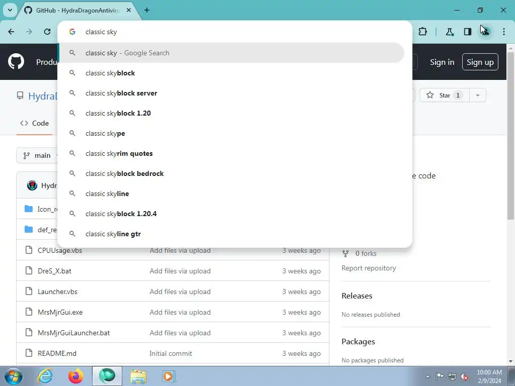Choose 'classic skyrim quotes' suggestion

(231, 153)
